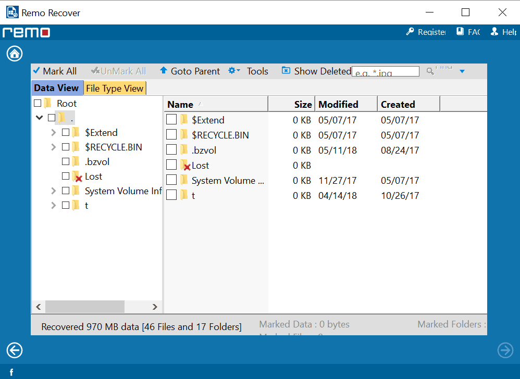520x379 pixels.
Task: Expand the System Volume Inf tree node
Action: 53,191
